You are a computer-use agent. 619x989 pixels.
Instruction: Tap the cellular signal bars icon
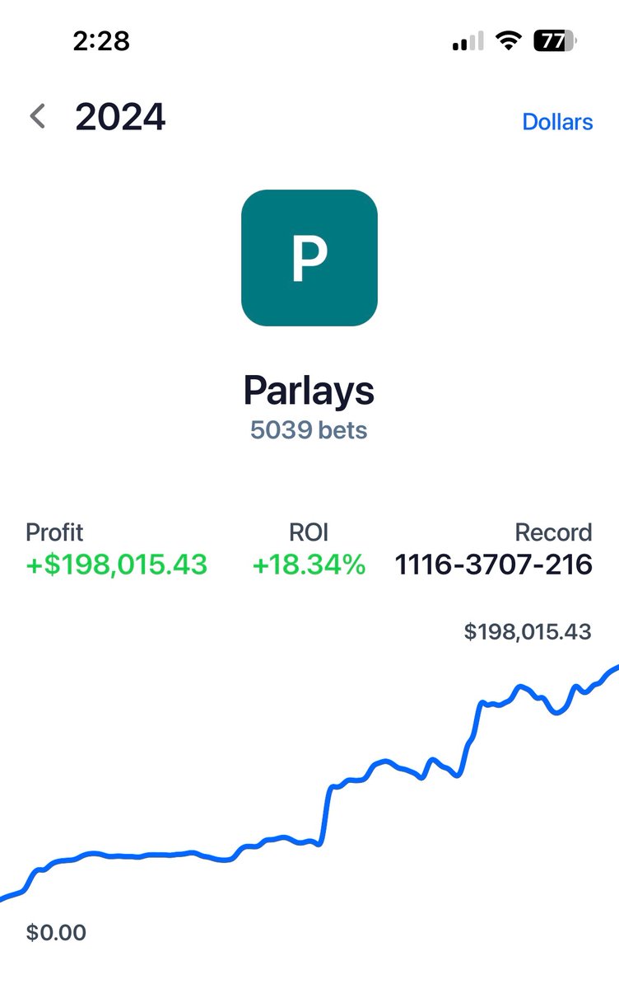468,41
